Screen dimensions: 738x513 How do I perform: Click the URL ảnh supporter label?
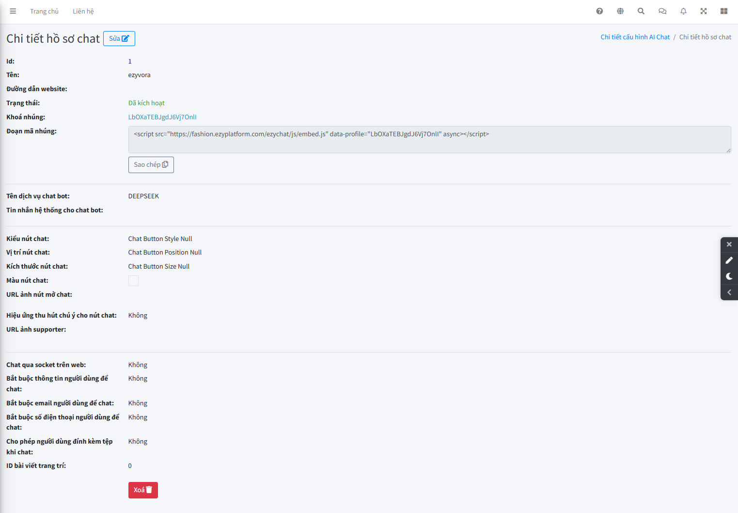pos(36,329)
